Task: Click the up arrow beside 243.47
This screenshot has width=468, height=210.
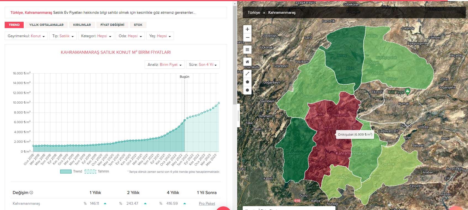Action: point(145,204)
